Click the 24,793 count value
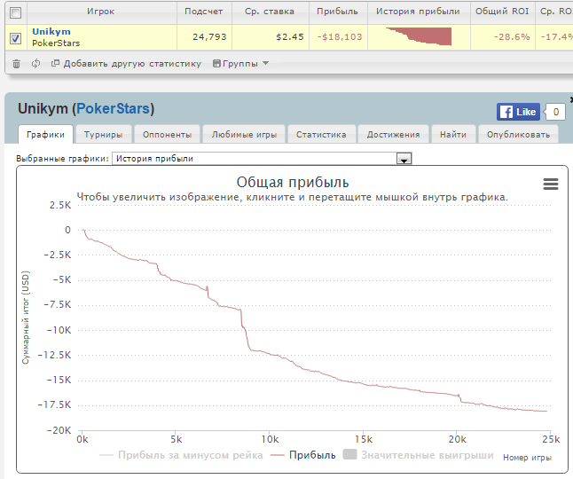573x479 pixels. tap(209, 37)
